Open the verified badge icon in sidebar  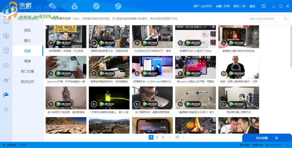(6, 65)
